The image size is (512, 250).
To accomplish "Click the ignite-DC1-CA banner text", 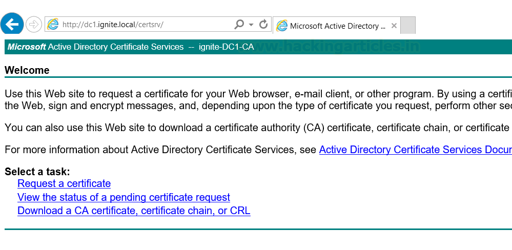I will coord(227,47).
